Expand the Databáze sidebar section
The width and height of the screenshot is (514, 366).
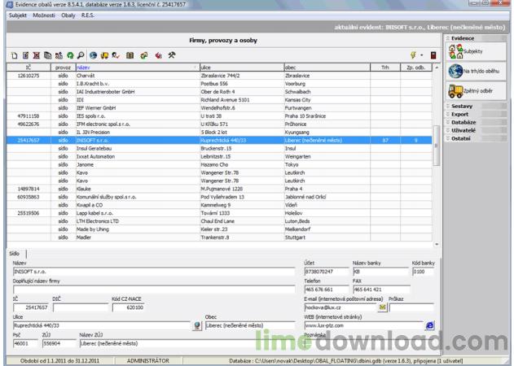(476, 122)
